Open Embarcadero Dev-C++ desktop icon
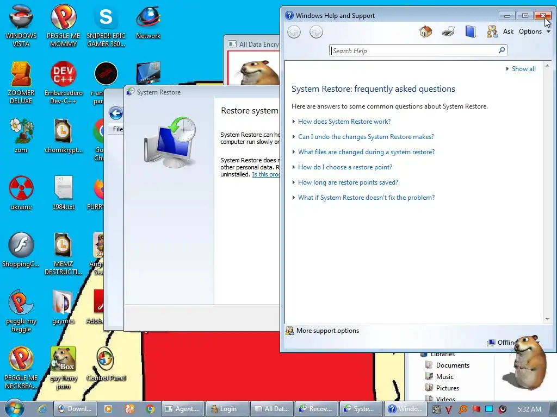Viewport: 557px width, 417px height. click(63, 83)
